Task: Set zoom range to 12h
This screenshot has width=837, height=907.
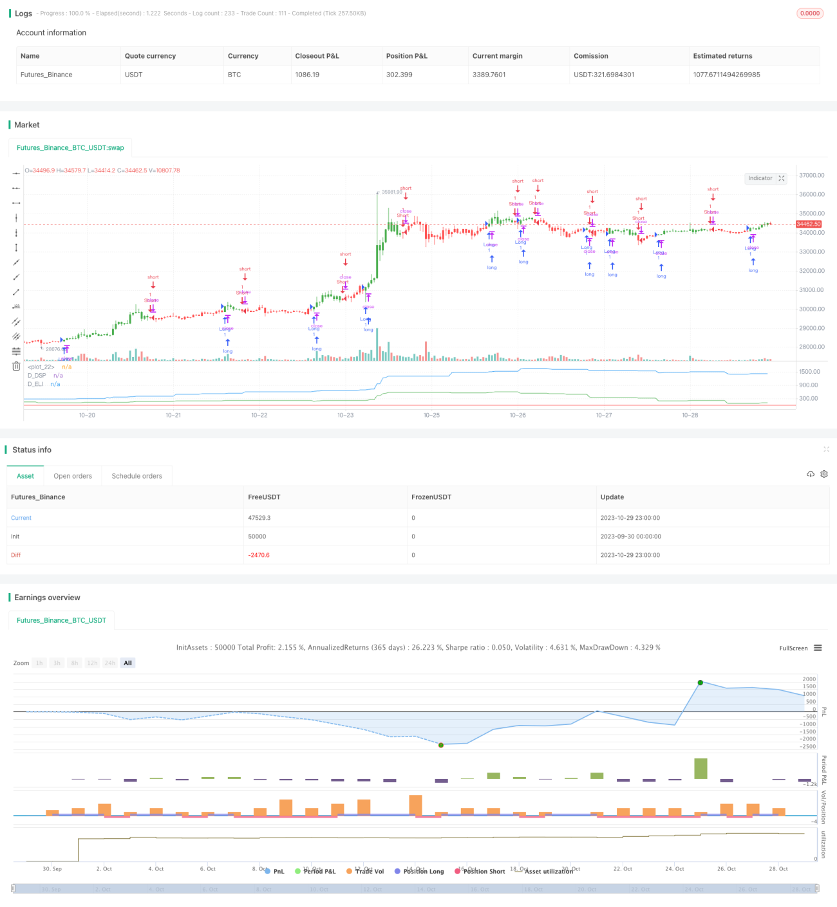Action: [x=92, y=663]
